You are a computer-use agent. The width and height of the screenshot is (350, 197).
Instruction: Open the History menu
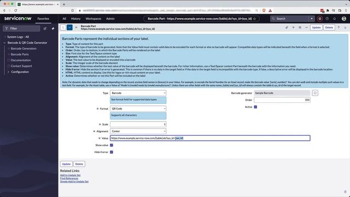click(75, 19)
